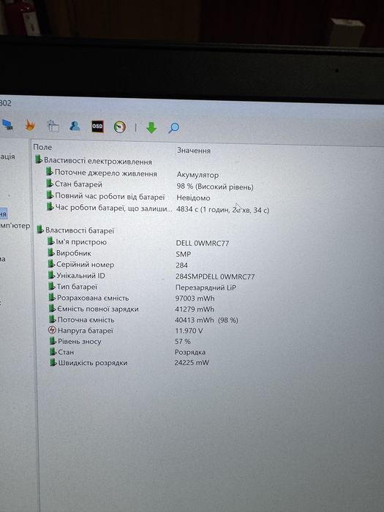
Task: Click the green down arrow update icon
Action: point(151,128)
